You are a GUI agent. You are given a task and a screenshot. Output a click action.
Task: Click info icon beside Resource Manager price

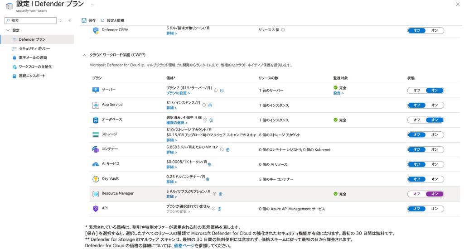point(215,194)
